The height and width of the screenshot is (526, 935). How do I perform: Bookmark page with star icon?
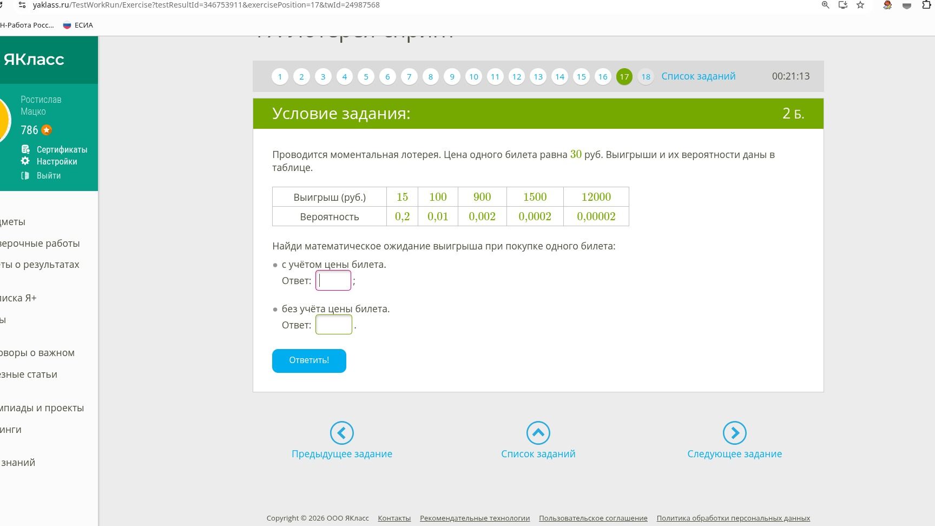coord(860,5)
